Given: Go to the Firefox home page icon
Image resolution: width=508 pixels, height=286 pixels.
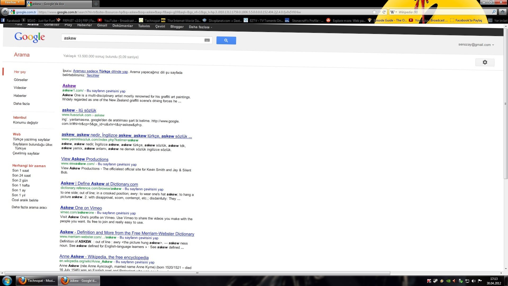Looking at the screenshot, I should pos(502,12).
